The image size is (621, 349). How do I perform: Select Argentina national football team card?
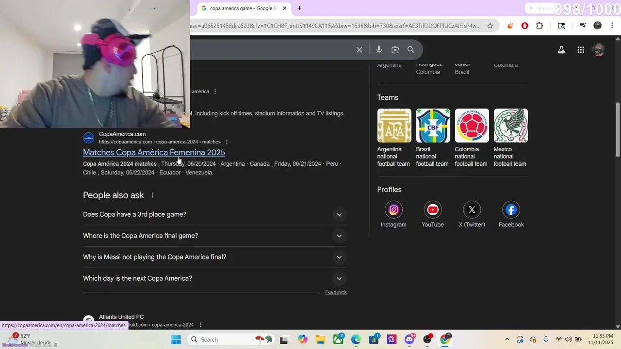394,138
